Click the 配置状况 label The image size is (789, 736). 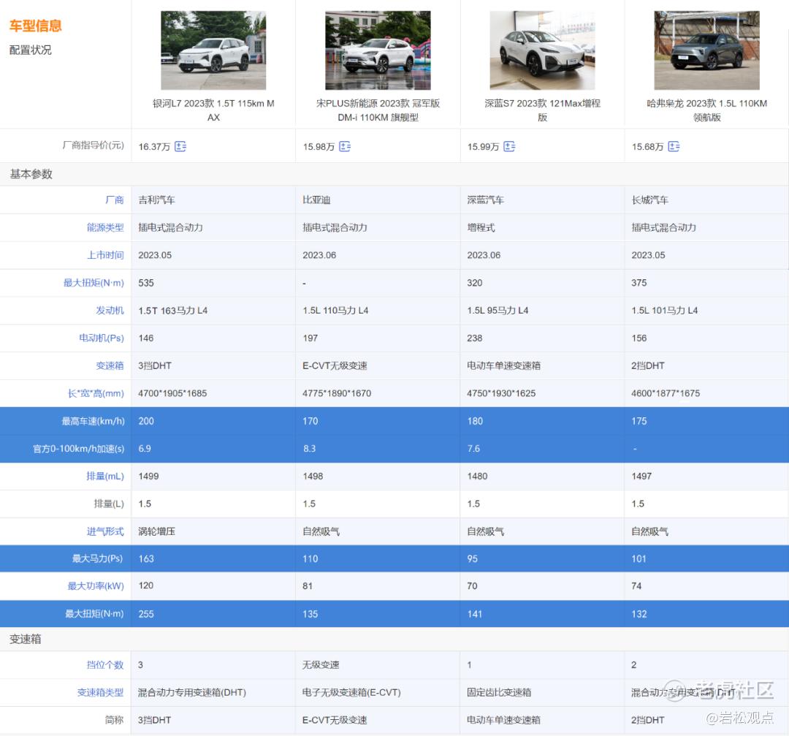30,50
